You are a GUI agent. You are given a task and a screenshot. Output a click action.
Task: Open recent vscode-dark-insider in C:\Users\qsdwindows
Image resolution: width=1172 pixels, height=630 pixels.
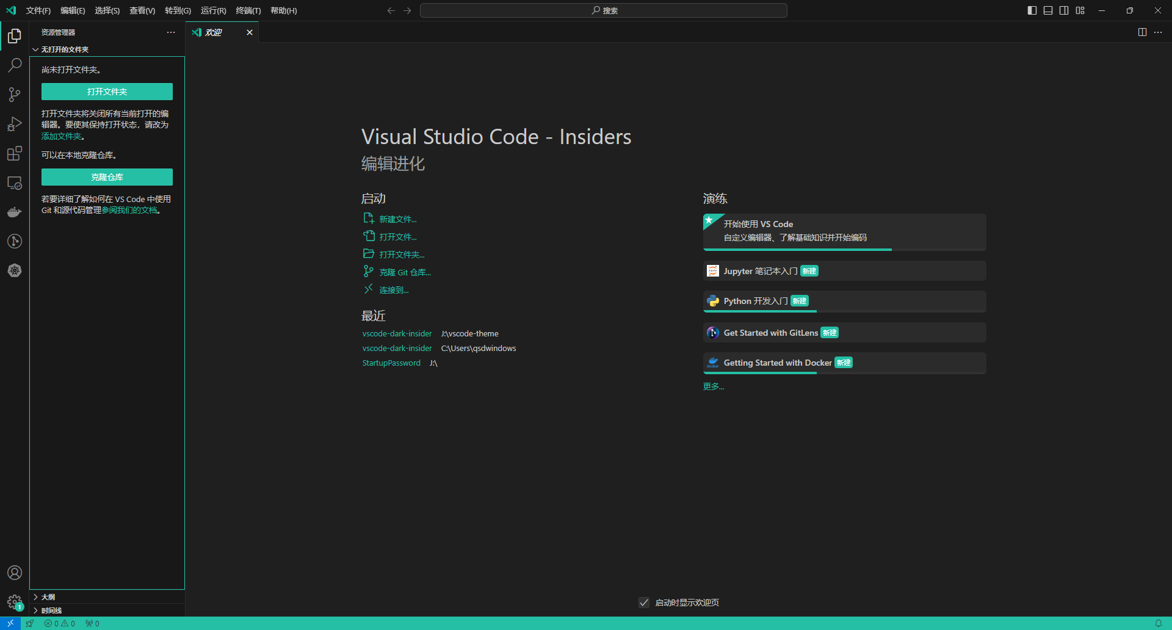[x=397, y=349]
